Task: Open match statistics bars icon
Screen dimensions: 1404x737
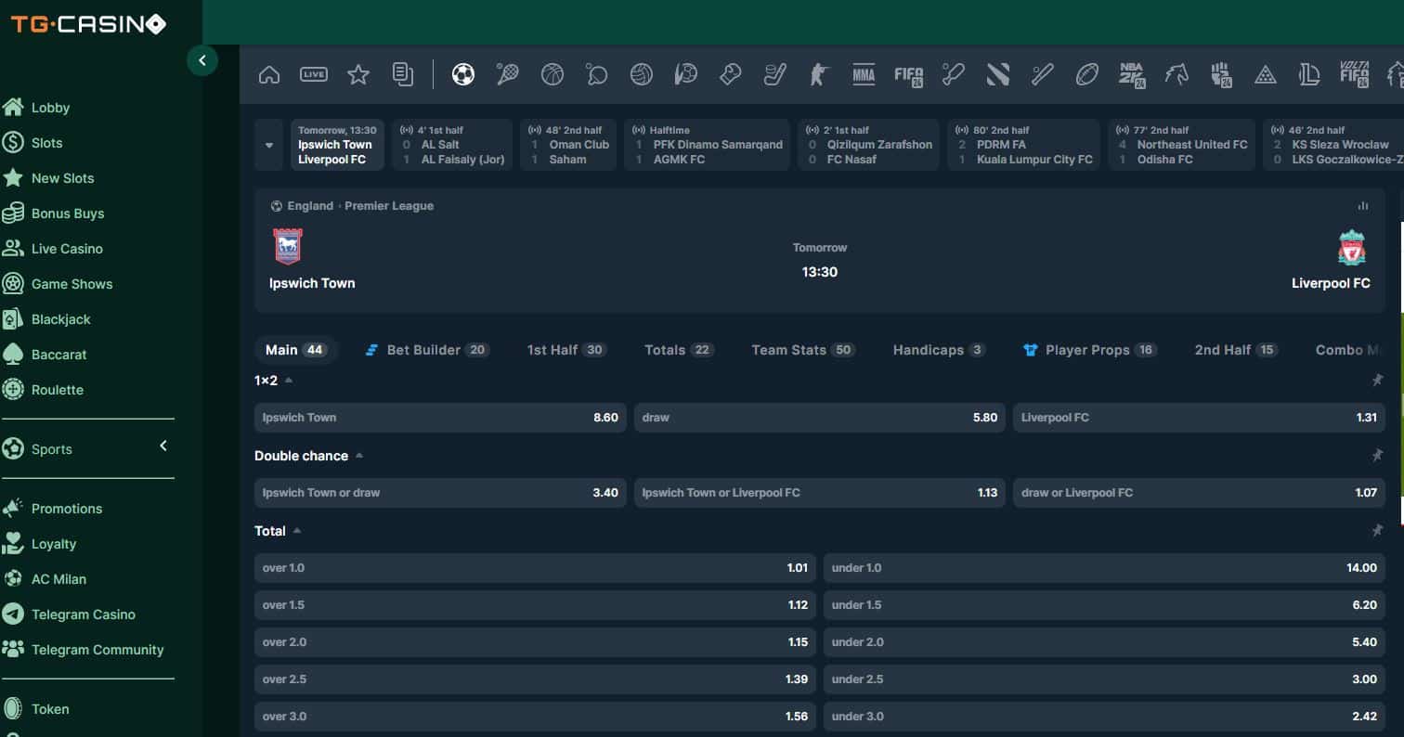Action: (x=1363, y=206)
